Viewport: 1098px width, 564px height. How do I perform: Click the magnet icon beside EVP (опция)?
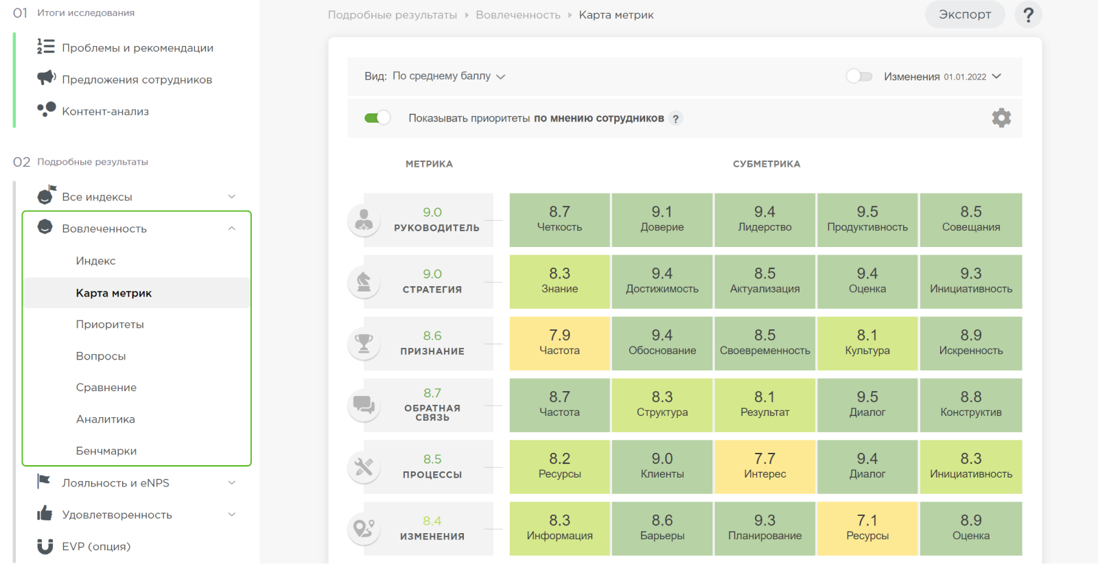coord(45,546)
